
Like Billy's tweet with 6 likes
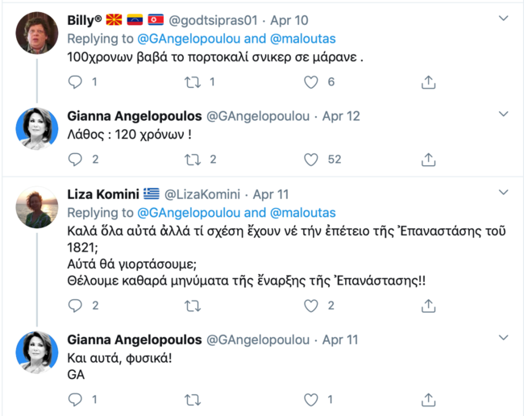(310, 81)
